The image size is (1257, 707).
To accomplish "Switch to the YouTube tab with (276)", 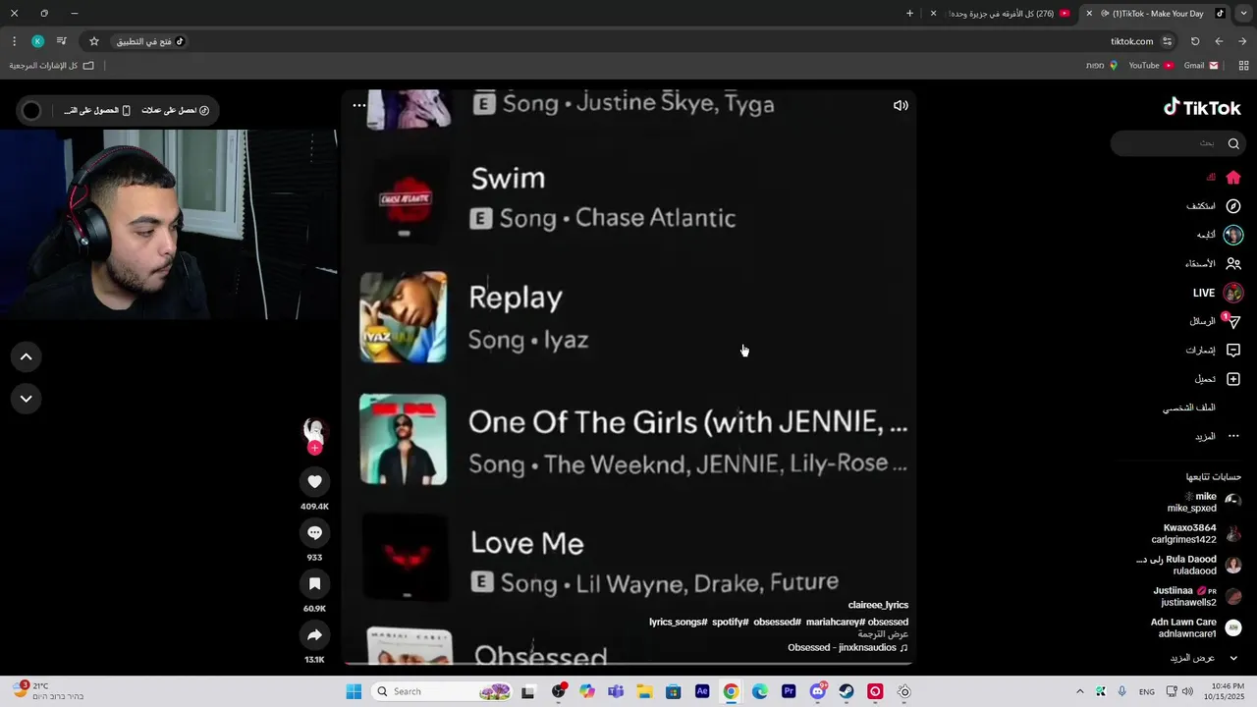I will point(1010,14).
